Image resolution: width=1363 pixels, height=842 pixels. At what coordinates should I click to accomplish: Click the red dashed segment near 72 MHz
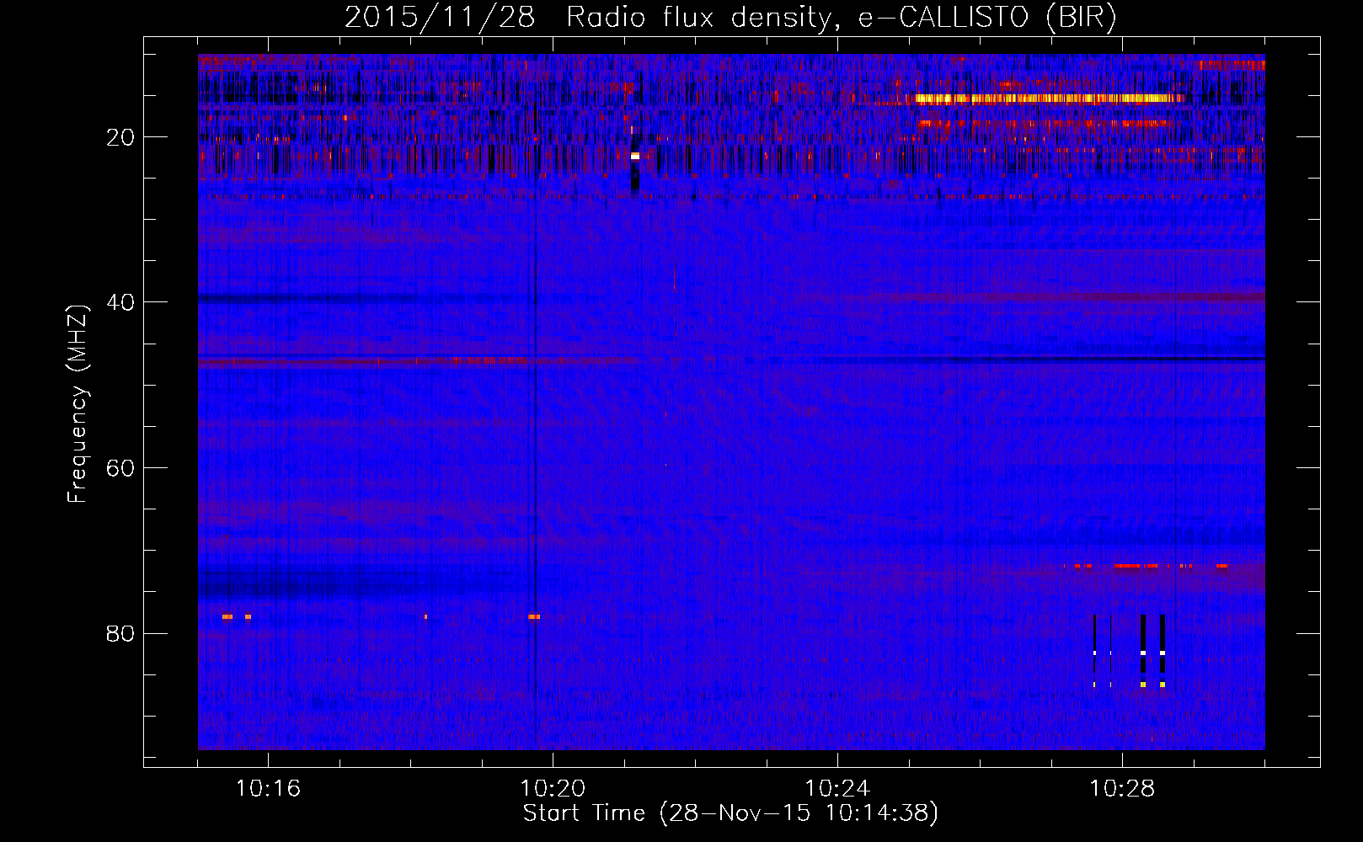pyautogui.click(x=1136, y=566)
